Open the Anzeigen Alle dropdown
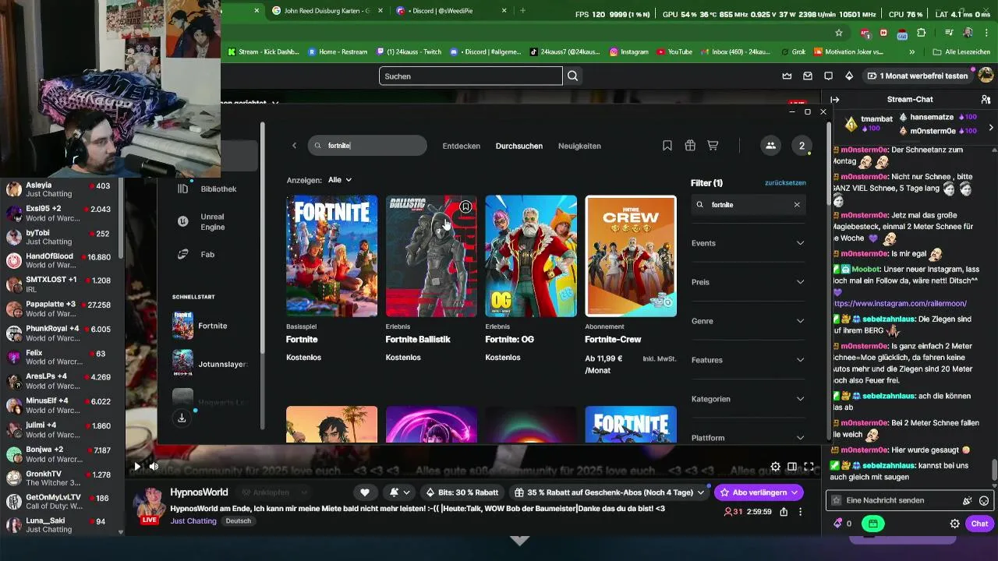The height and width of the screenshot is (561, 998). point(340,180)
